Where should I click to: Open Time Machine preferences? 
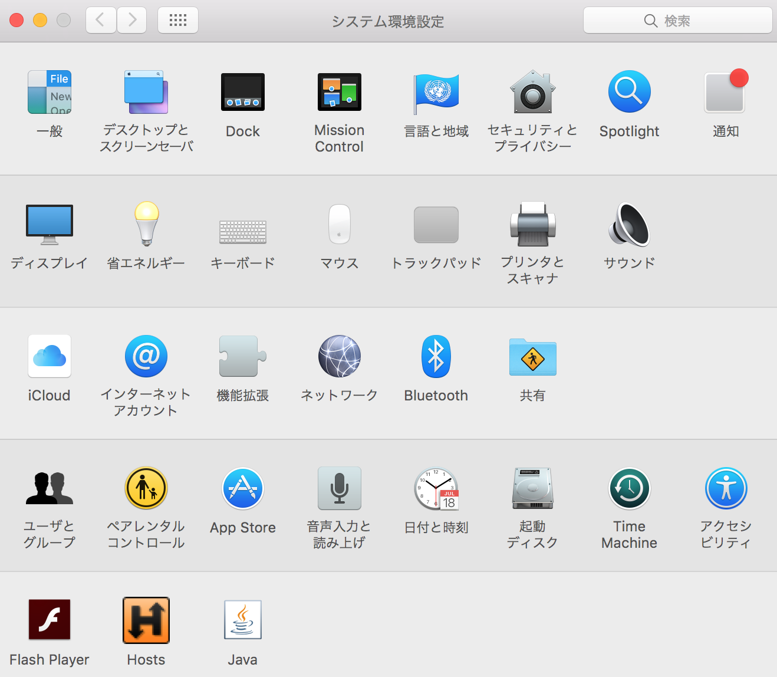630,488
